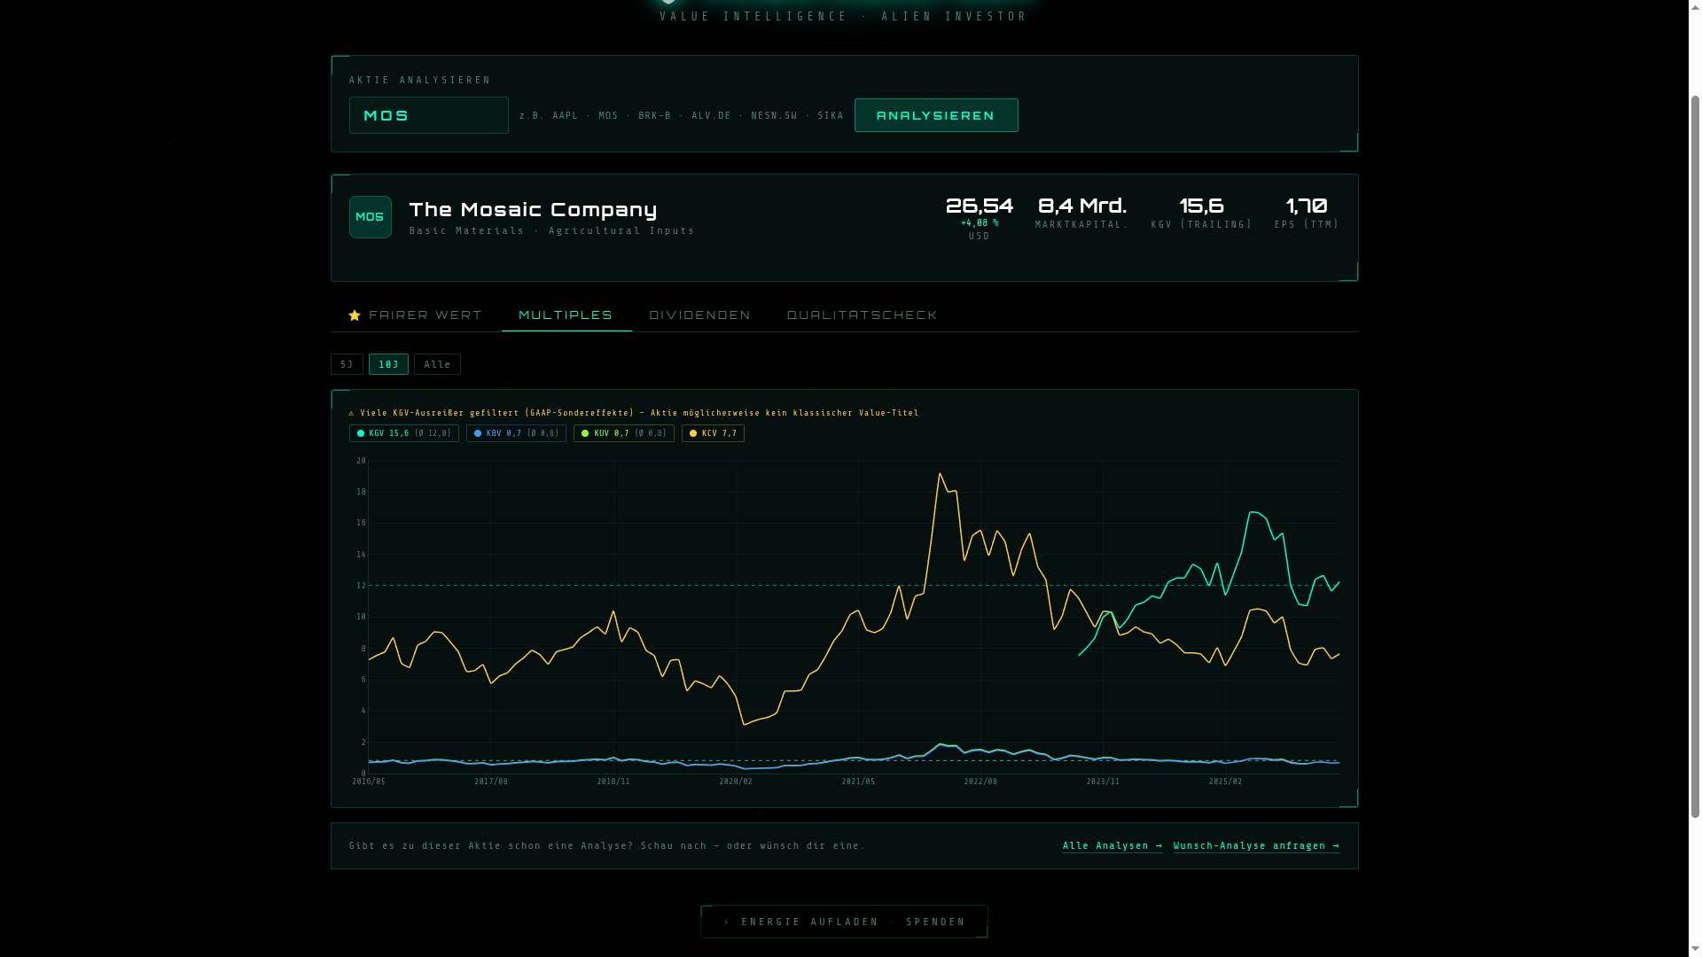
Task: Click the star icon on Fairer Wert tab
Action: 355,315
